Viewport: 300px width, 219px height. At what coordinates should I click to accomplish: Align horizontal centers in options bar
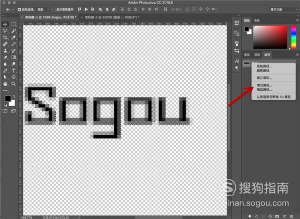tap(107, 9)
